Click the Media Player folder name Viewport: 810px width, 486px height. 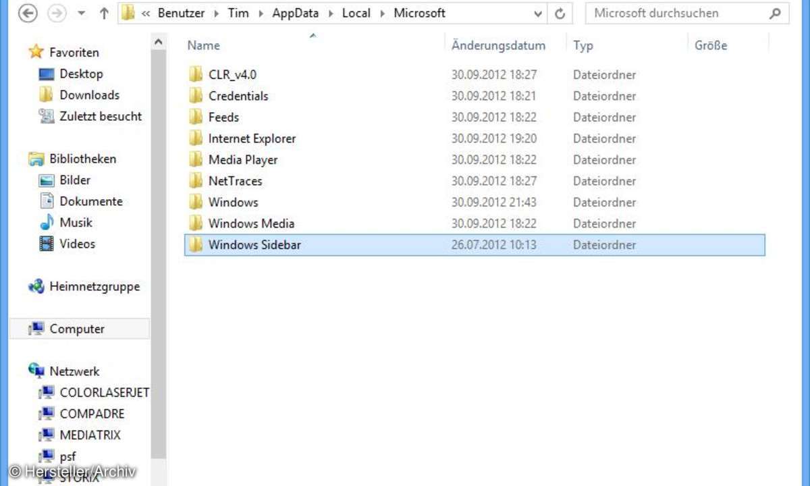pos(243,159)
